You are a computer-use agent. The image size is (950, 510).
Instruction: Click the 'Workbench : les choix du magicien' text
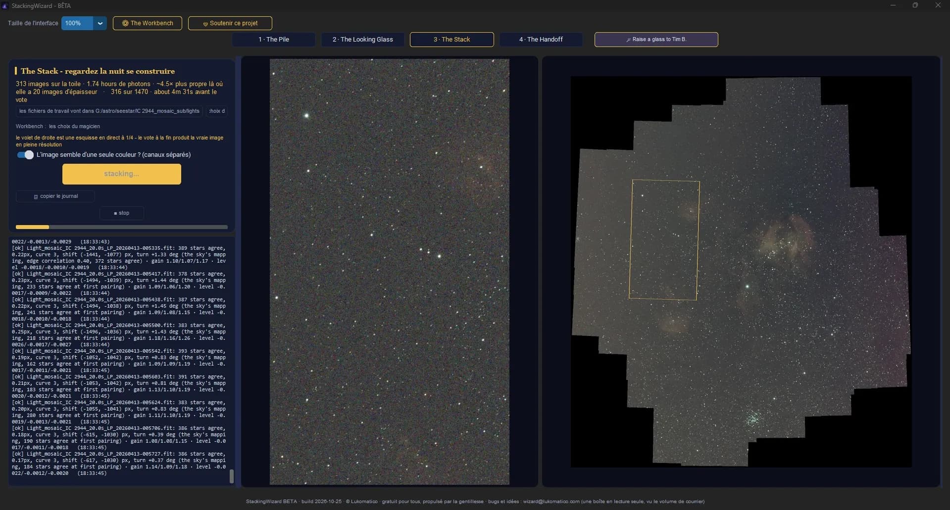[x=58, y=127]
